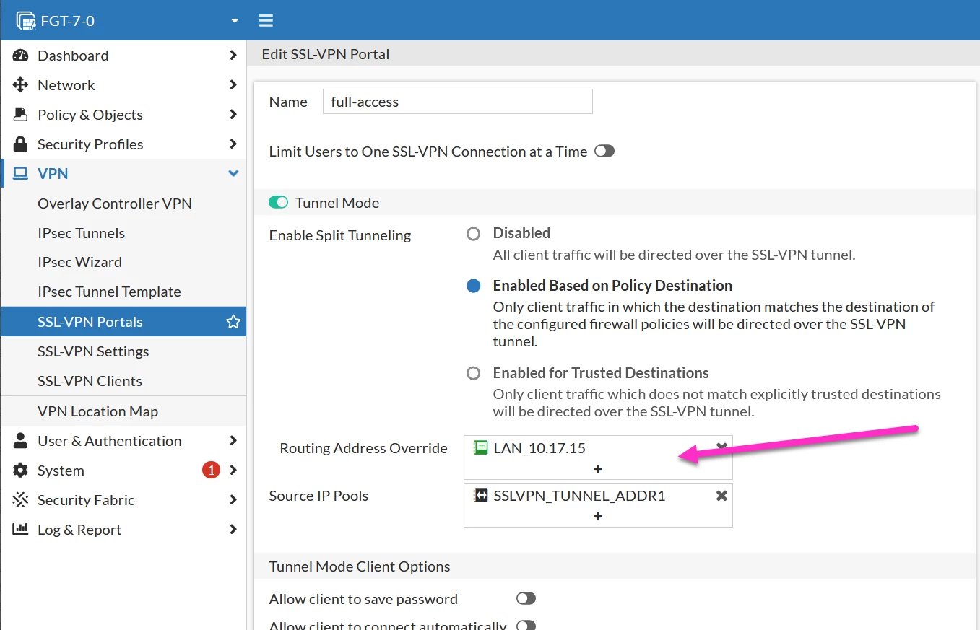Expand the Network menu chevron
The width and height of the screenshot is (980, 630).
(x=233, y=85)
